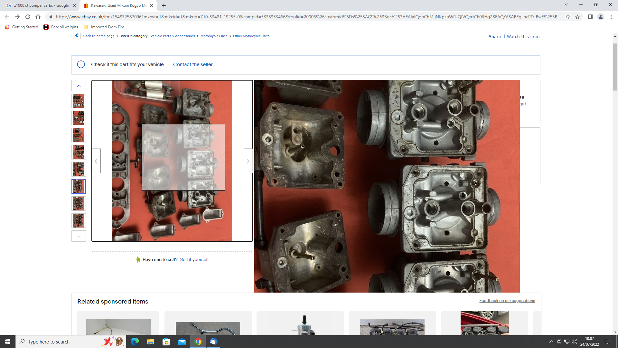The height and width of the screenshot is (348, 618).
Task: Click the share page icon in address bar
Action: pos(567,17)
